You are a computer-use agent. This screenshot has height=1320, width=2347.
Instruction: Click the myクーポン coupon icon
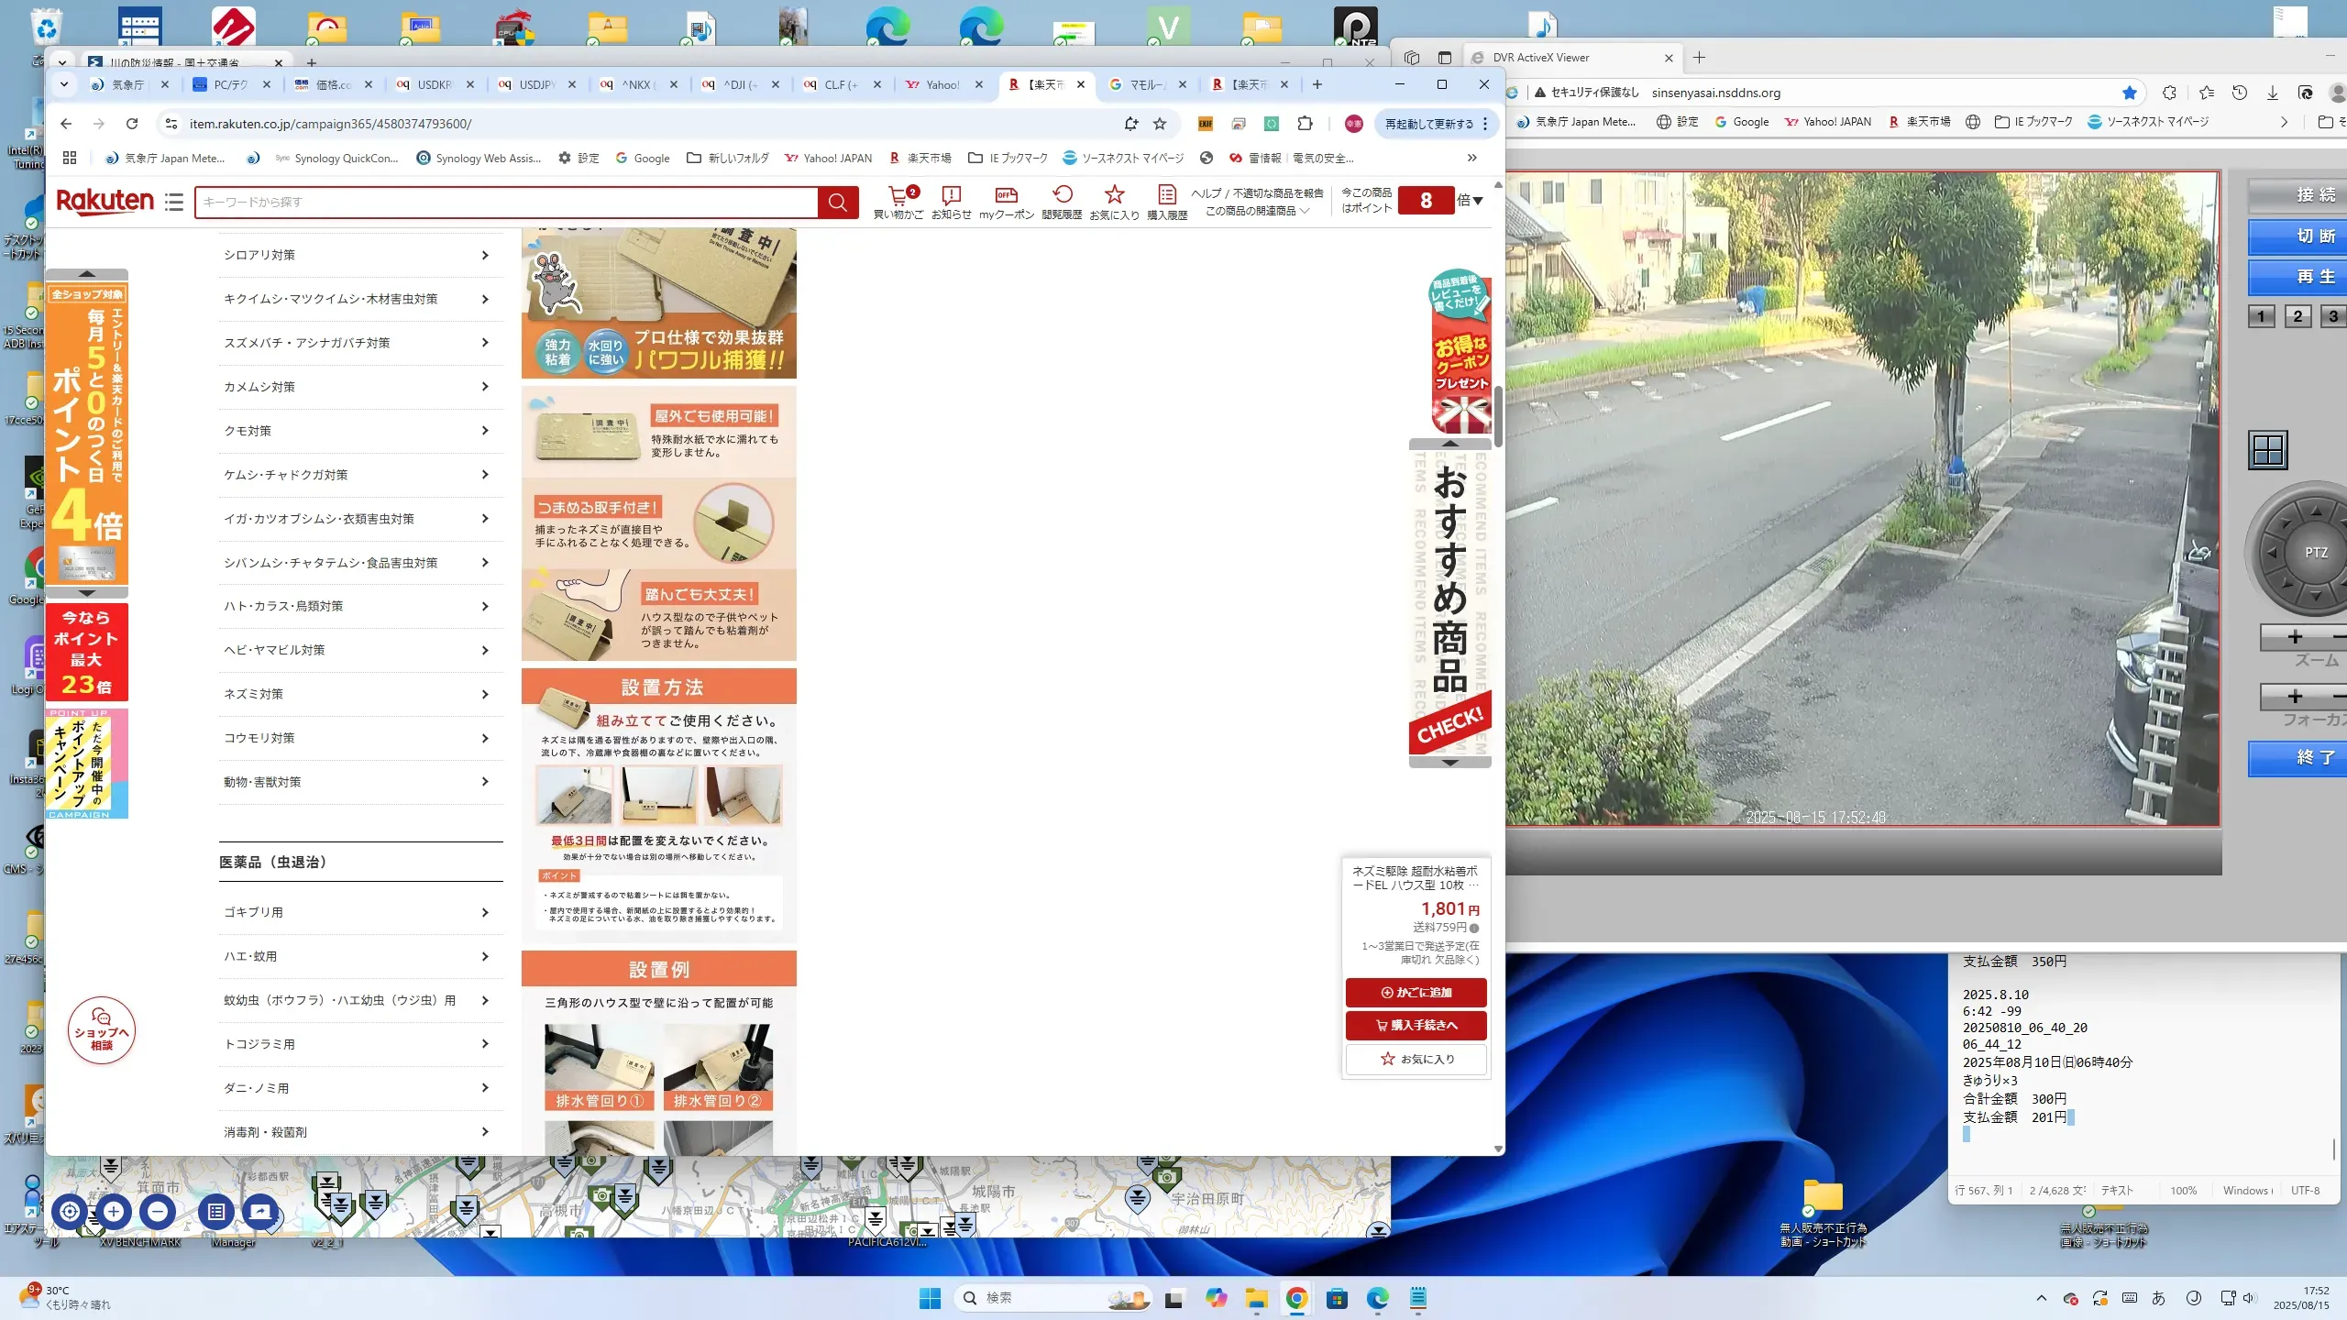(1006, 195)
